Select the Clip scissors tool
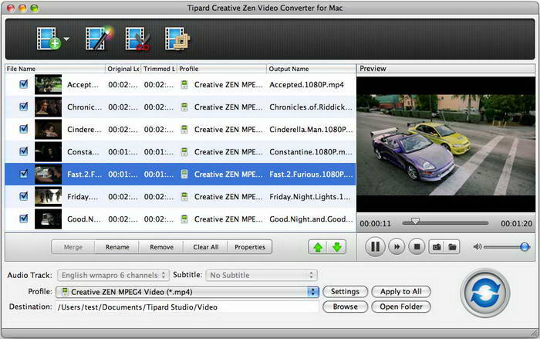540x339 pixels. click(x=137, y=39)
